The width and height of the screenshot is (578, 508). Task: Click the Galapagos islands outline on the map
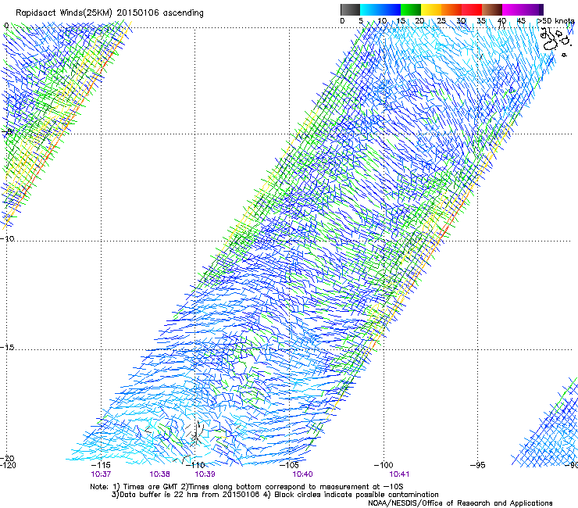point(557,41)
